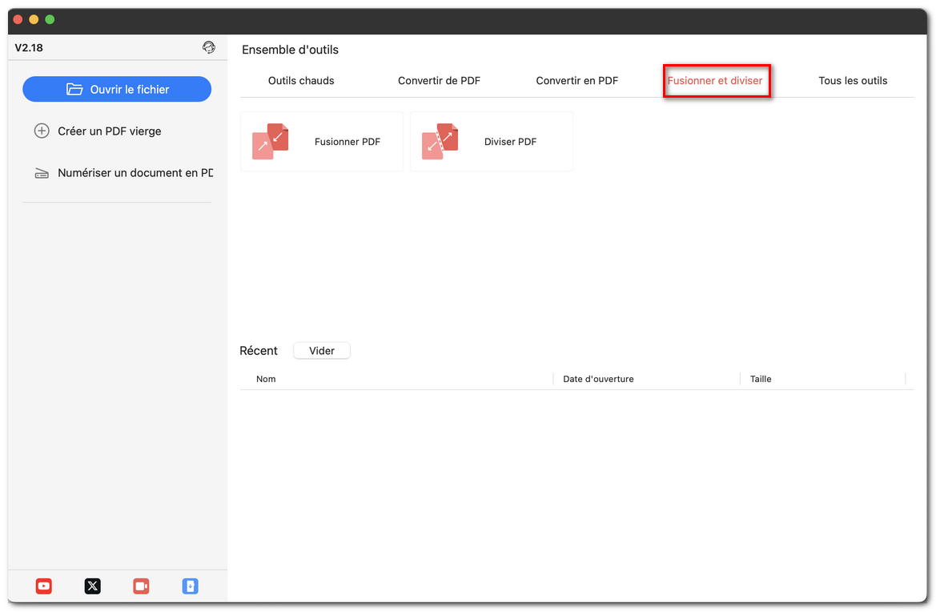Click the folder icon inside Ouvrir le fichier
The image size is (936, 612).
76,89
